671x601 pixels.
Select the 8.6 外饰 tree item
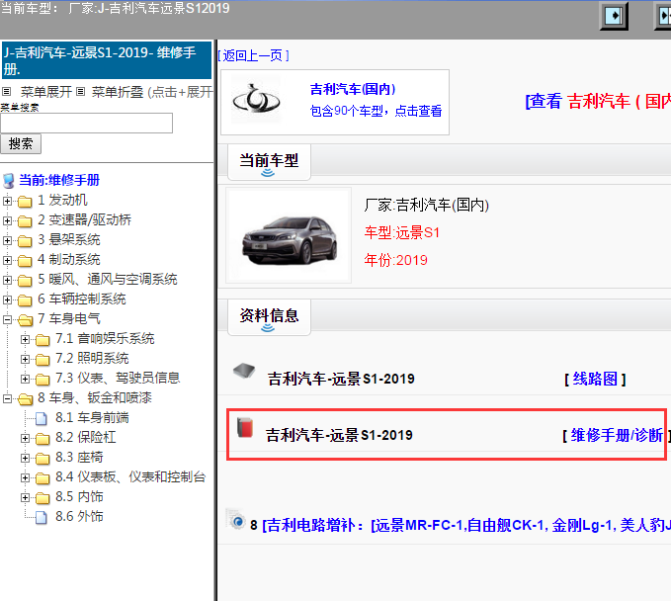[x=79, y=517]
